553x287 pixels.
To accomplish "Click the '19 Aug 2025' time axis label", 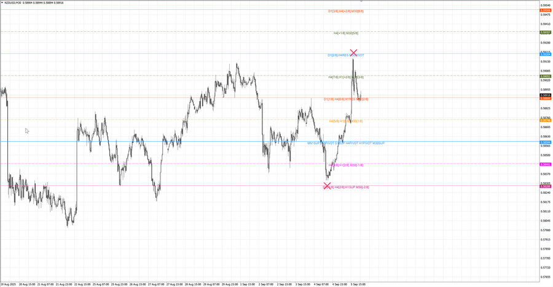I will click(8, 284).
